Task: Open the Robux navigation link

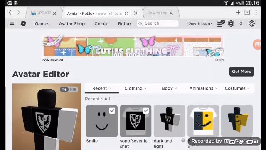Action: pyautogui.click(x=125, y=23)
